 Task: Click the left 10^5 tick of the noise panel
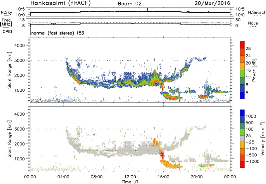20,9
